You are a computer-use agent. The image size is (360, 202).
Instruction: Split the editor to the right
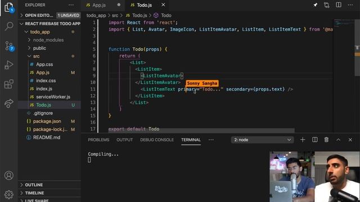(x=339, y=5)
